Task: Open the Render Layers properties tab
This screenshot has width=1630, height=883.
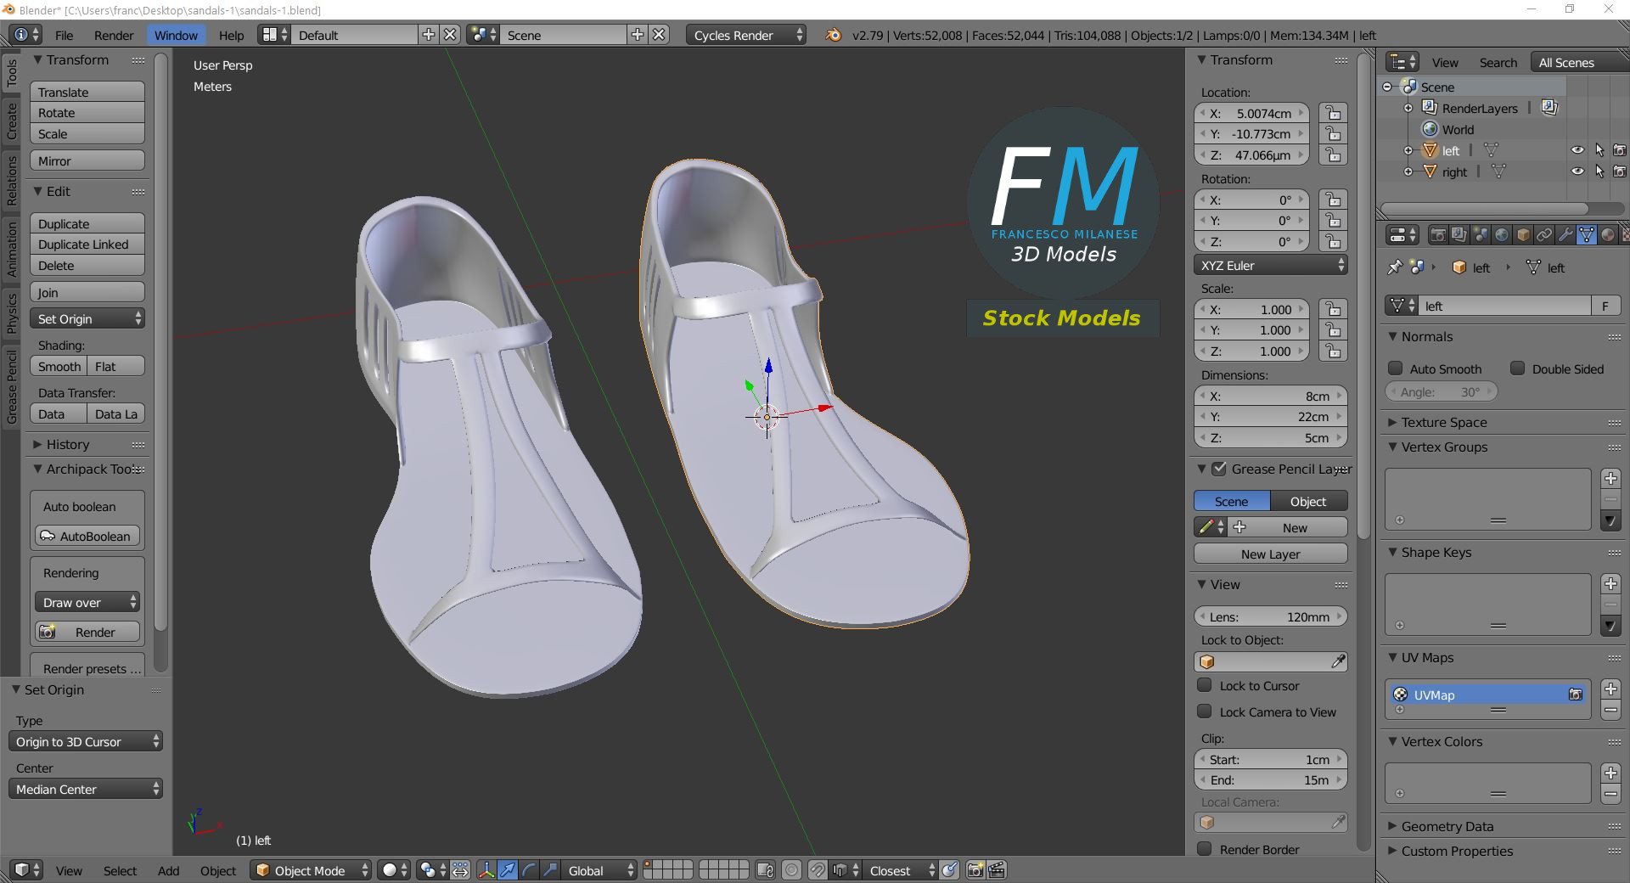Action: pos(1459,235)
